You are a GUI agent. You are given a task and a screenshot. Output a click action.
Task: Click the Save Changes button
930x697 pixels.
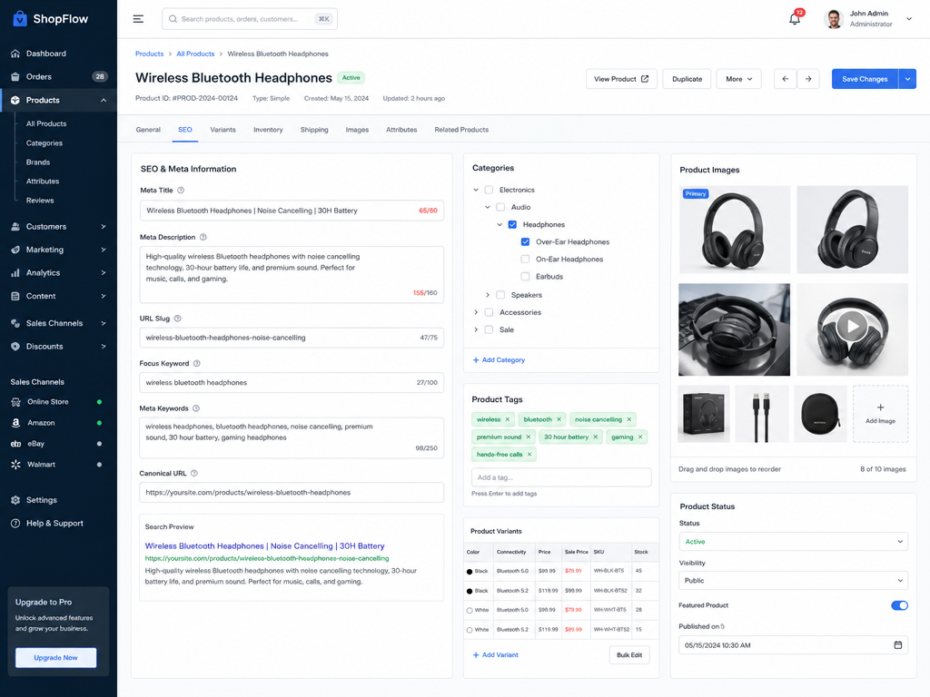(865, 79)
